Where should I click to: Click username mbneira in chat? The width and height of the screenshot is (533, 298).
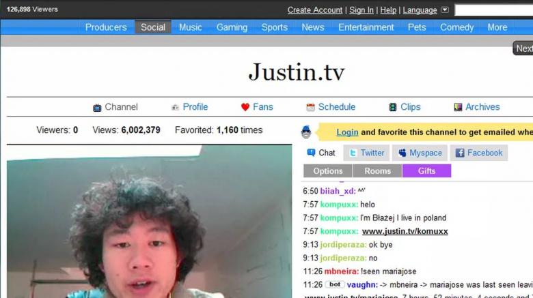(342, 271)
